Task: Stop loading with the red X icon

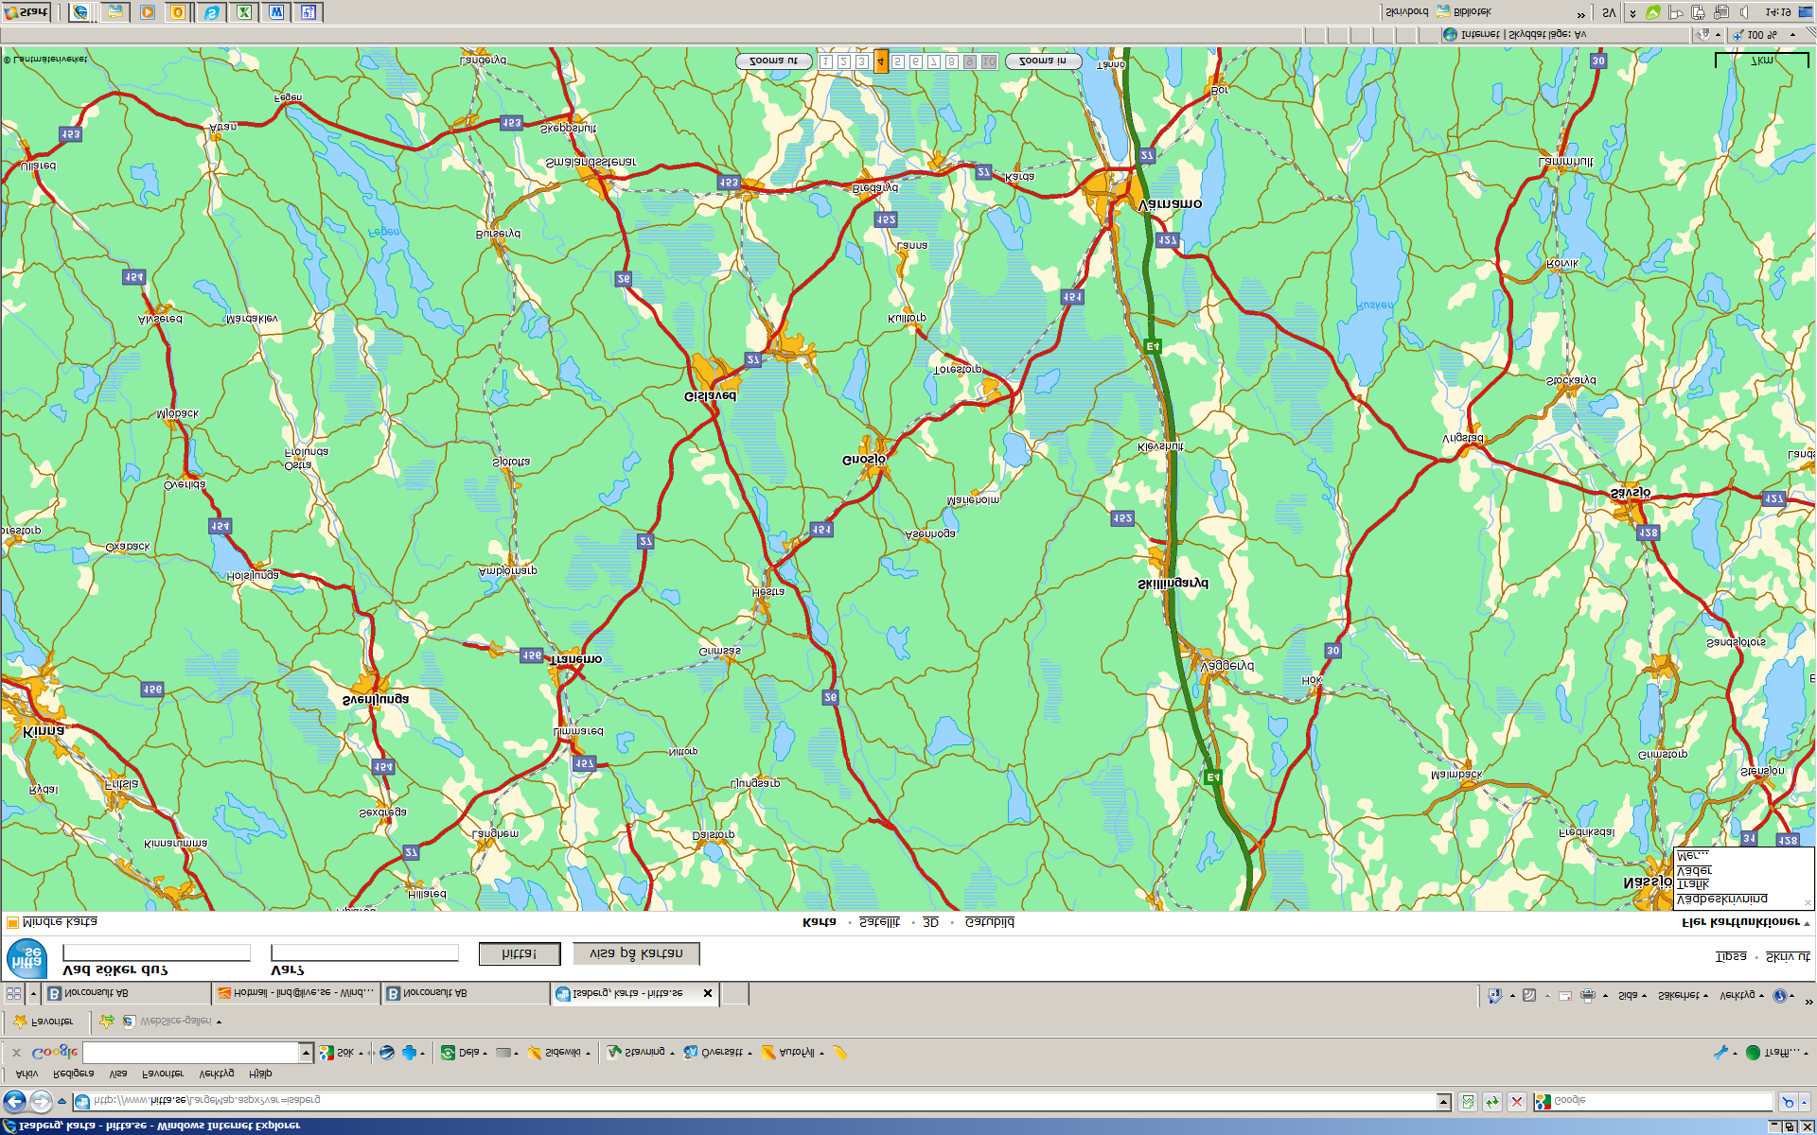Action: (1516, 1101)
